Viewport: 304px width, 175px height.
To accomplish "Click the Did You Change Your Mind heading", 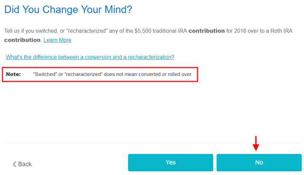I will pyautogui.click(x=68, y=10).
